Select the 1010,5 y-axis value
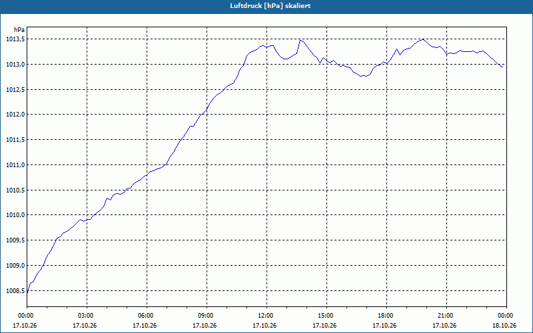 click(x=15, y=190)
